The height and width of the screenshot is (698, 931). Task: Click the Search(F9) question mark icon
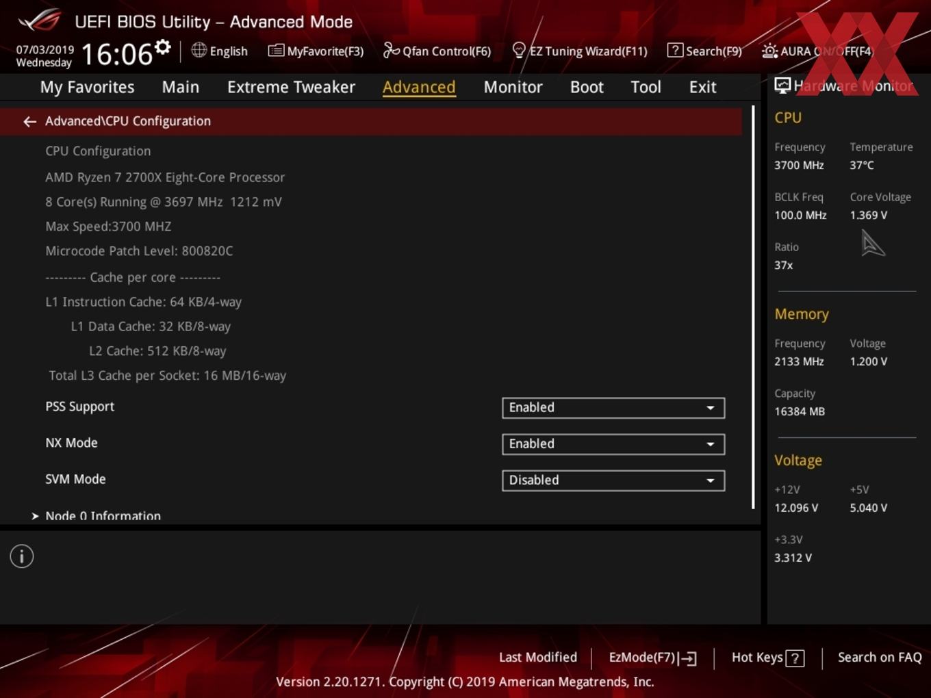(675, 50)
